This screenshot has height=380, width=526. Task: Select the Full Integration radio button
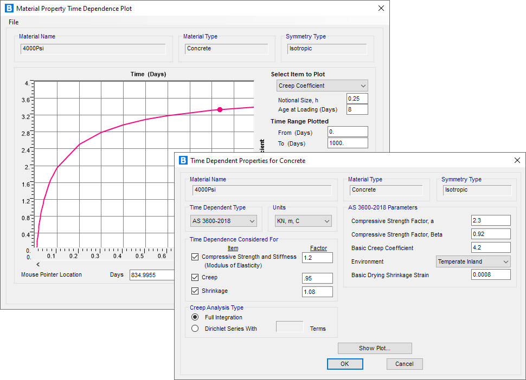[x=195, y=317]
